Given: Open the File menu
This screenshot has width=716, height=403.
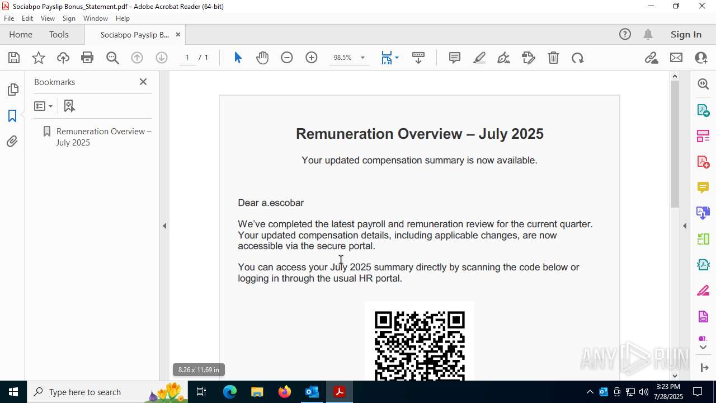Looking at the screenshot, I should click(x=9, y=18).
